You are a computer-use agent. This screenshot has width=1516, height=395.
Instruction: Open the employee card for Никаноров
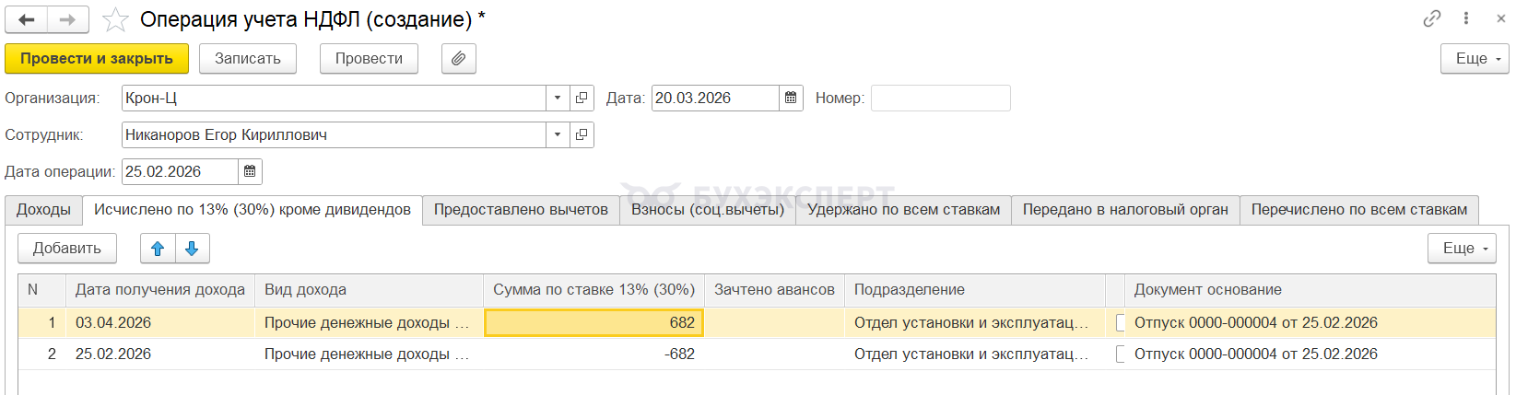(582, 135)
